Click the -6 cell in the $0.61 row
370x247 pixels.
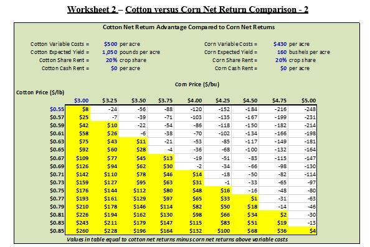click(133, 133)
